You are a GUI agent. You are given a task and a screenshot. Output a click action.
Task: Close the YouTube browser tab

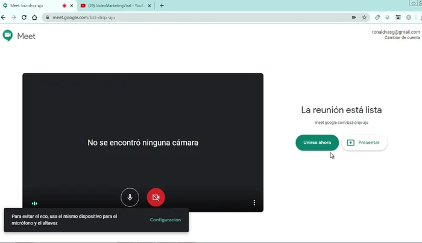(150, 5)
